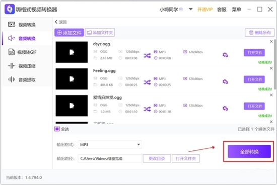Screen dimensions: 277x185
Task: Remove the partially visible fourth file with X
Action: pyautogui.click(x=271, y=122)
